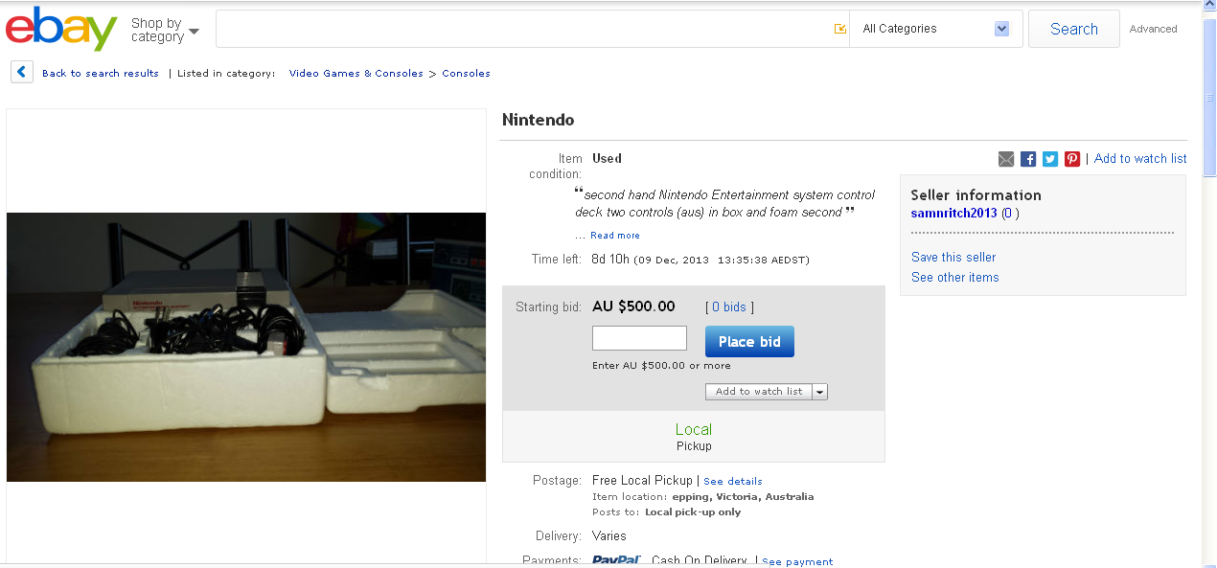Viewport: 1217px width, 568px height.
Task: Click the PayPal logo
Action: 616,560
